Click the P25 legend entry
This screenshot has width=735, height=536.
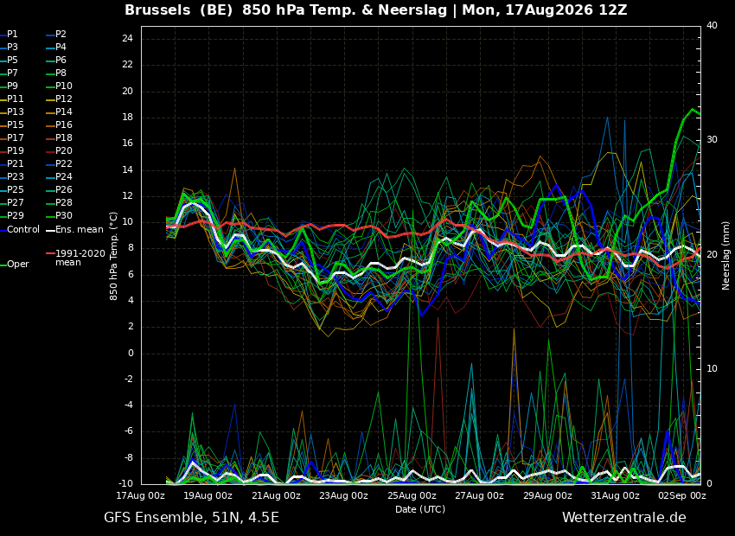pos(12,189)
